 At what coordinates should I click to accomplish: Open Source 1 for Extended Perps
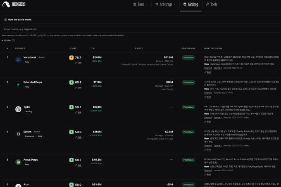[208, 93]
